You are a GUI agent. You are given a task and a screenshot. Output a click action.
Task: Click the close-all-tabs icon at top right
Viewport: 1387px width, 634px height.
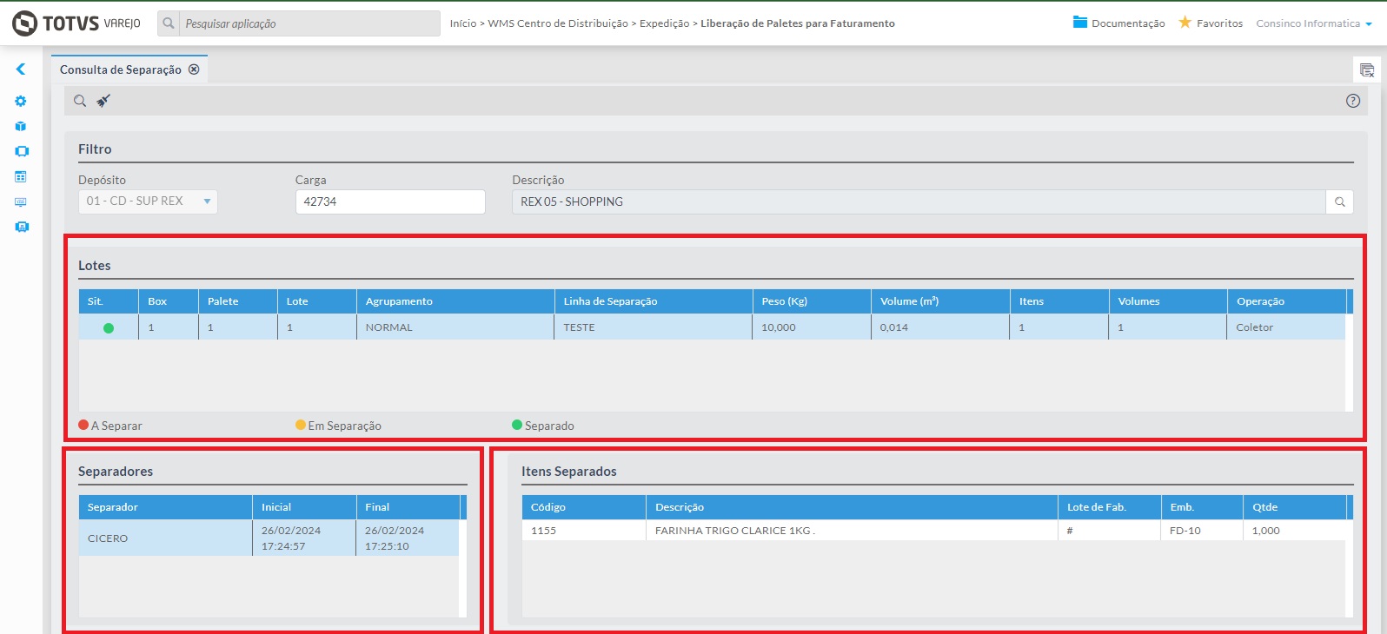1366,70
